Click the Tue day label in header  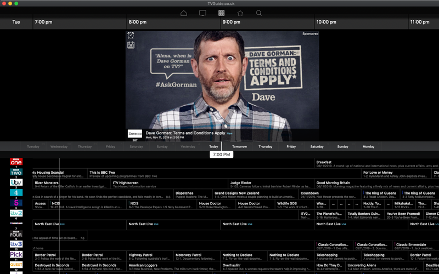coord(16,22)
